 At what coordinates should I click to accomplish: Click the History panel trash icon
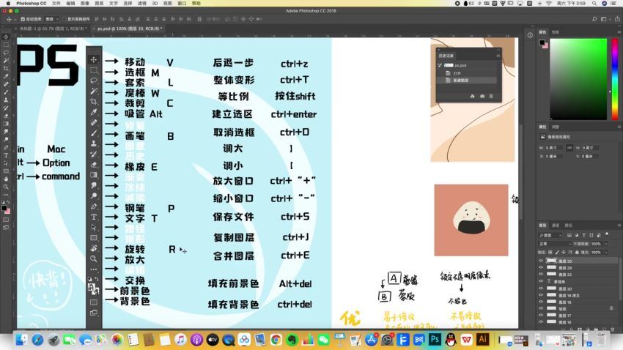point(491,97)
